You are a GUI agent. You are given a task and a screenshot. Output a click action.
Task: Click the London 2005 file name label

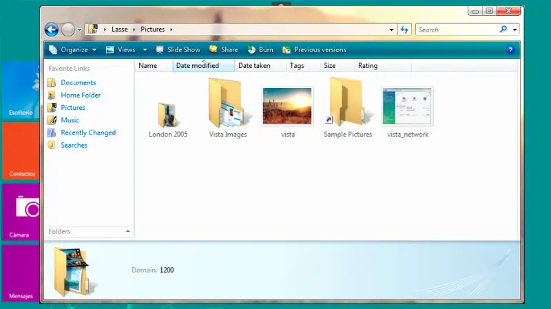pos(168,134)
